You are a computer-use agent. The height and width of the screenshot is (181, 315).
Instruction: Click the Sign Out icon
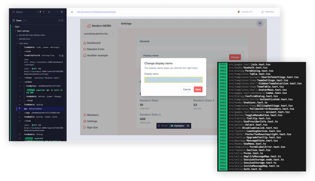[84, 127]
